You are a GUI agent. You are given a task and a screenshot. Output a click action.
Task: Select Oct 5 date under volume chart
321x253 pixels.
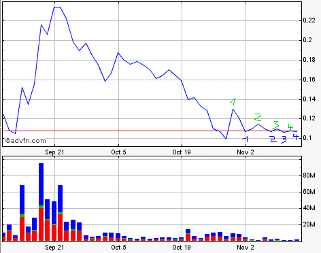tap(118, 248)
